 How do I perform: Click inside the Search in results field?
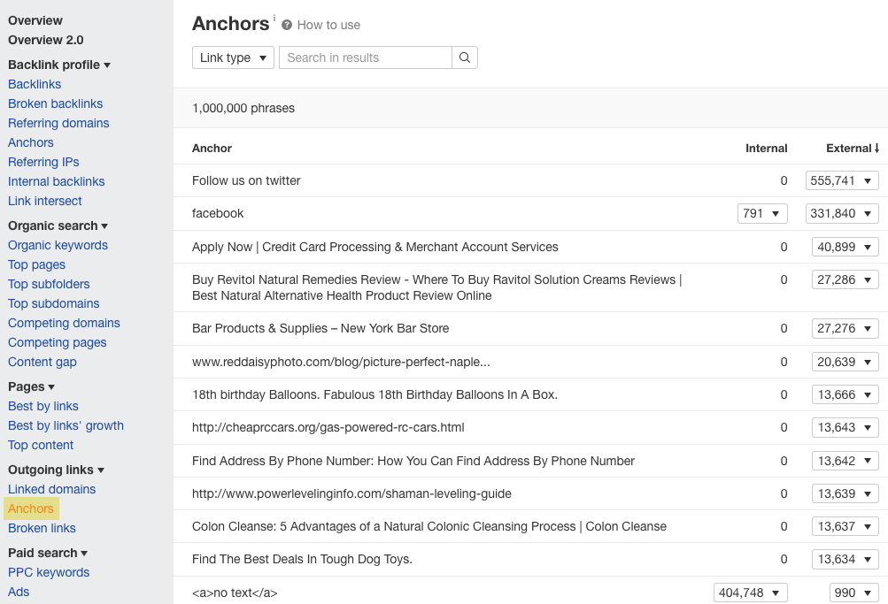click(x=363, y=57)
